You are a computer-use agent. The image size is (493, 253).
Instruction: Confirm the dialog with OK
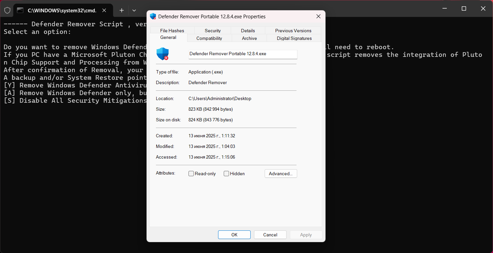234,235
